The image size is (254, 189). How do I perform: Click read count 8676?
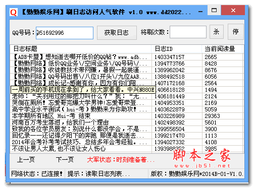pos(211,70)
